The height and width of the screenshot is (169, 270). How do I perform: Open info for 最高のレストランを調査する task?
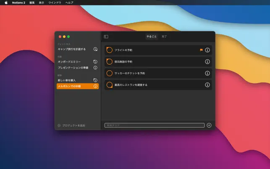tap(207, 84)
